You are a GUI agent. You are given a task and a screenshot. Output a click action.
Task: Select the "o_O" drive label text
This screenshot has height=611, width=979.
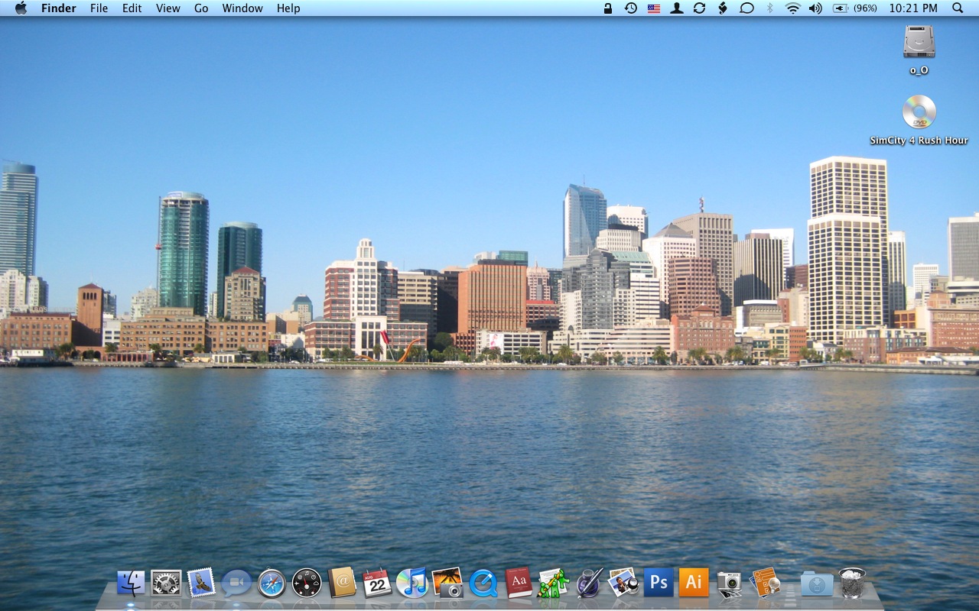pyautogui.click(x=919, y=70)
